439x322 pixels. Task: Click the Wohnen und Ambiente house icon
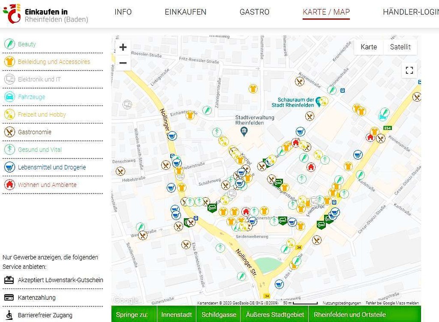tap(9, 185)
